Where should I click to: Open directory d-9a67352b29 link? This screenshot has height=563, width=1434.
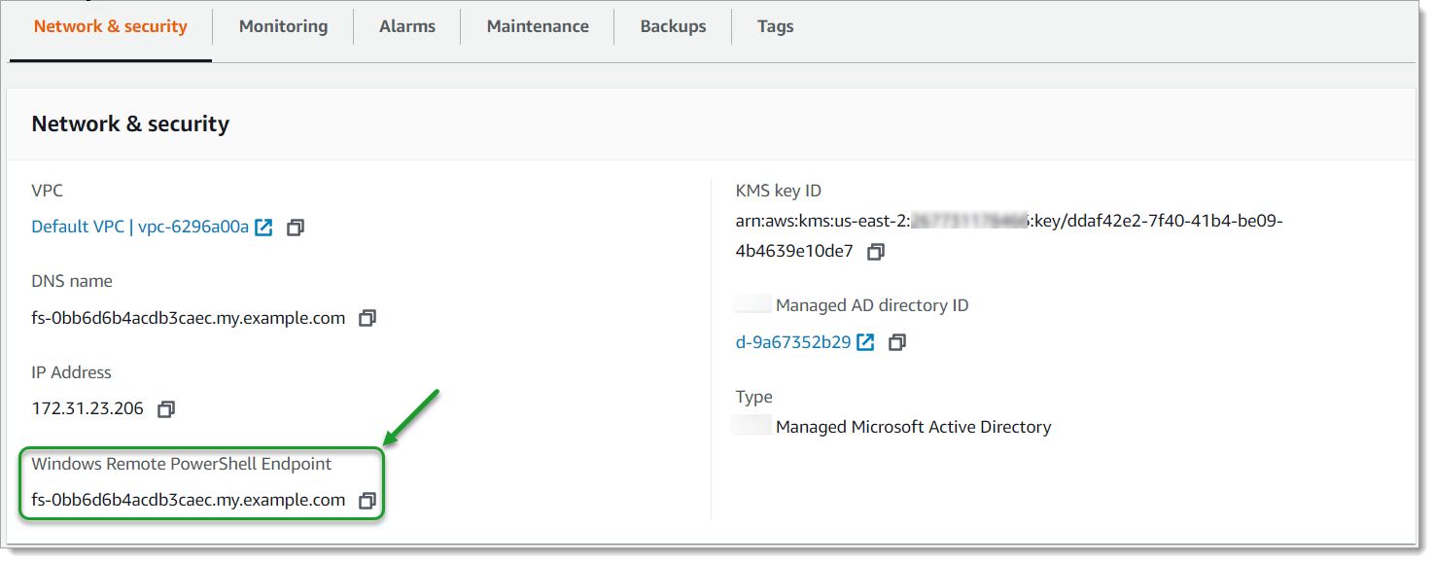pos(792,342)
